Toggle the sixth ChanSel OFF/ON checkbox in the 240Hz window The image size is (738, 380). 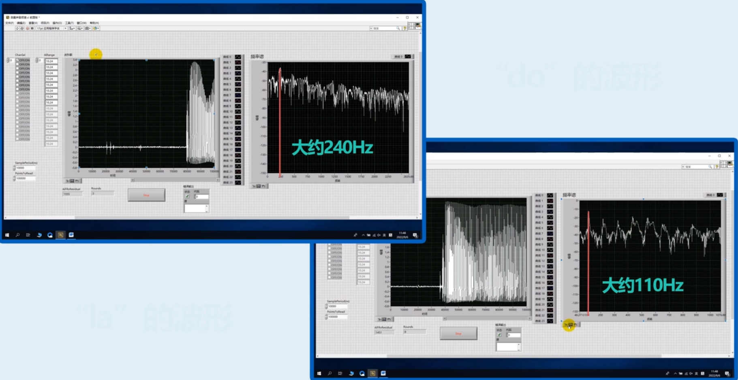(x=18, y=81)
